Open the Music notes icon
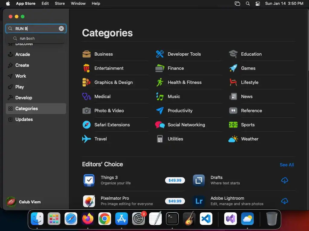This screenshot has height=231, width=309. click(x=160, y=97)
